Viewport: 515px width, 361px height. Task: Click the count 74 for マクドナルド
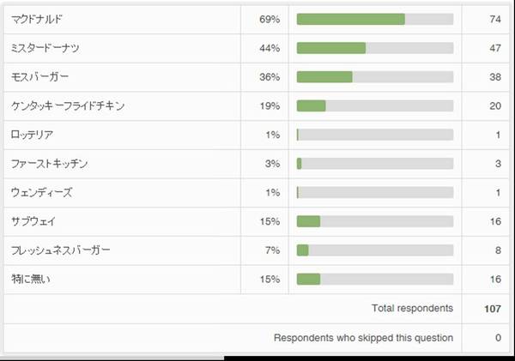(494, 19)
